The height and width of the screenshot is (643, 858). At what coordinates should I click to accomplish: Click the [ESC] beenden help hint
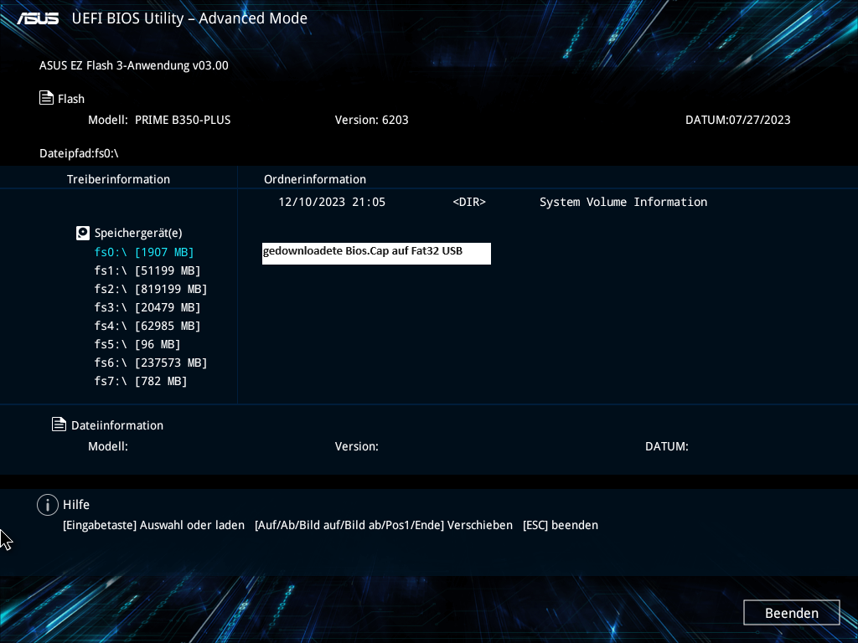(561, 526)
